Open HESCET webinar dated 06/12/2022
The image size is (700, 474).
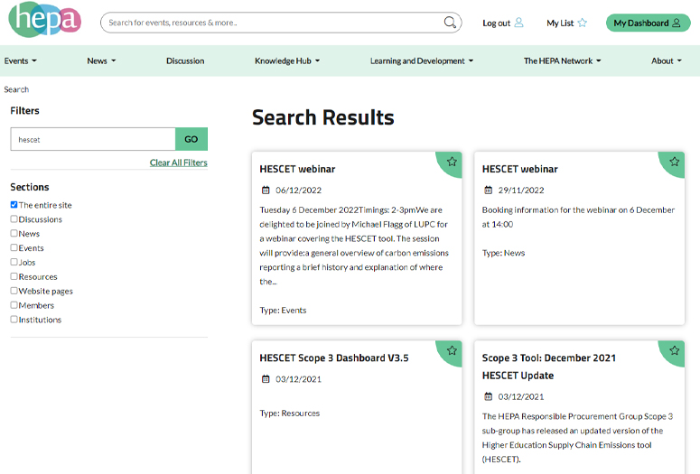click(x=297, y=169)
